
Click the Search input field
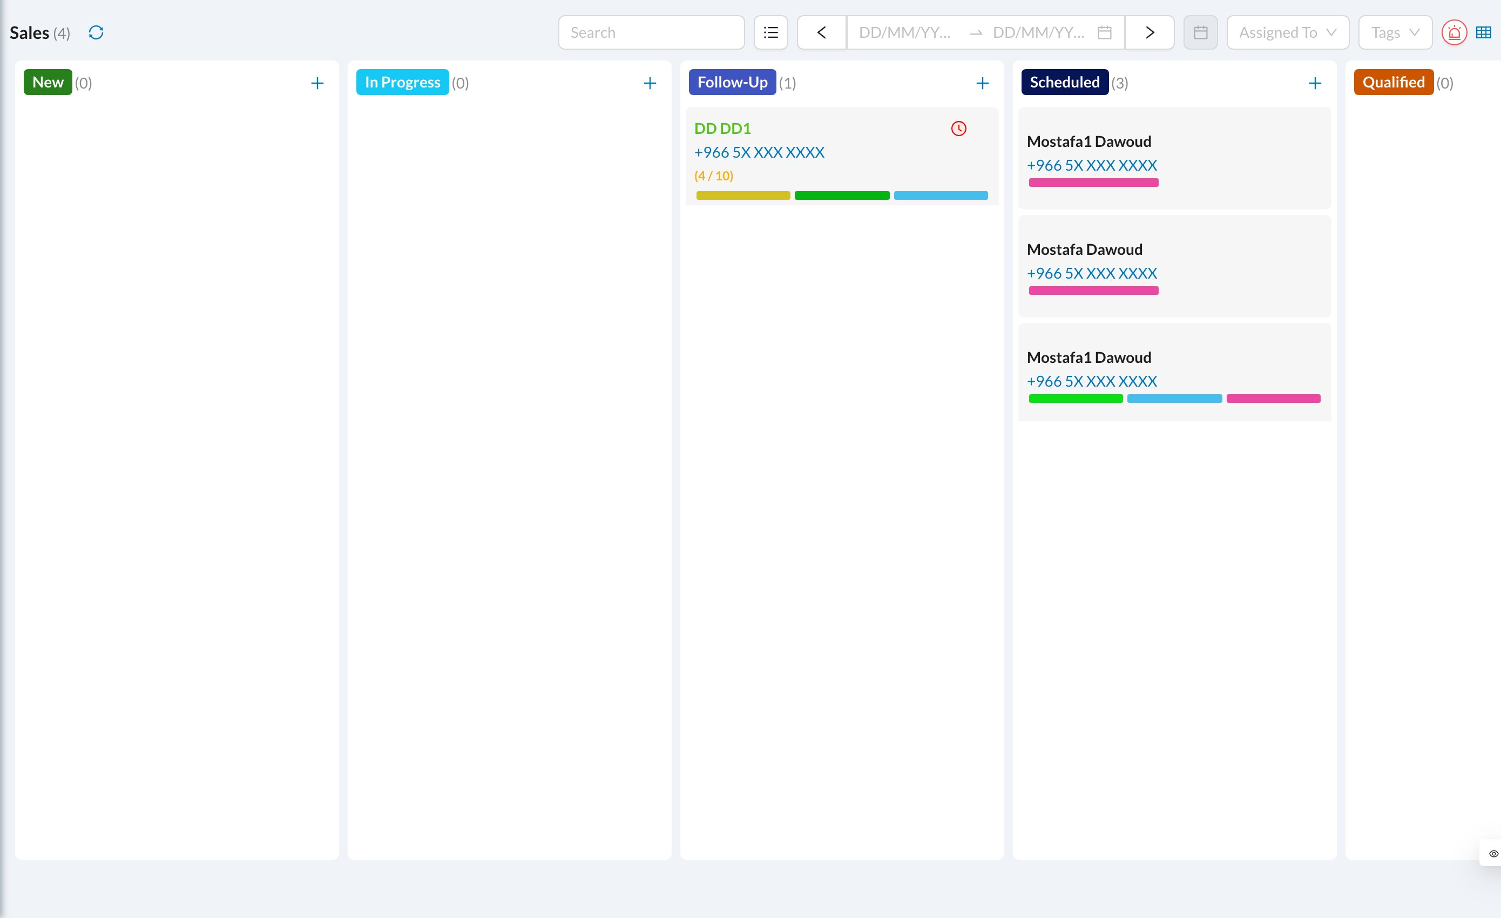point(651,32)
